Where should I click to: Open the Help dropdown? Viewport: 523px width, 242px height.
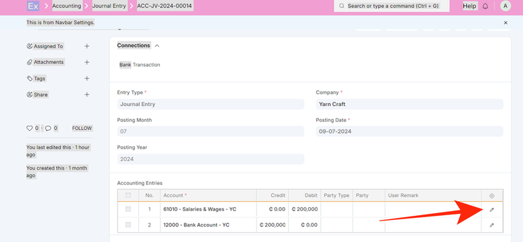click(469, 6)
